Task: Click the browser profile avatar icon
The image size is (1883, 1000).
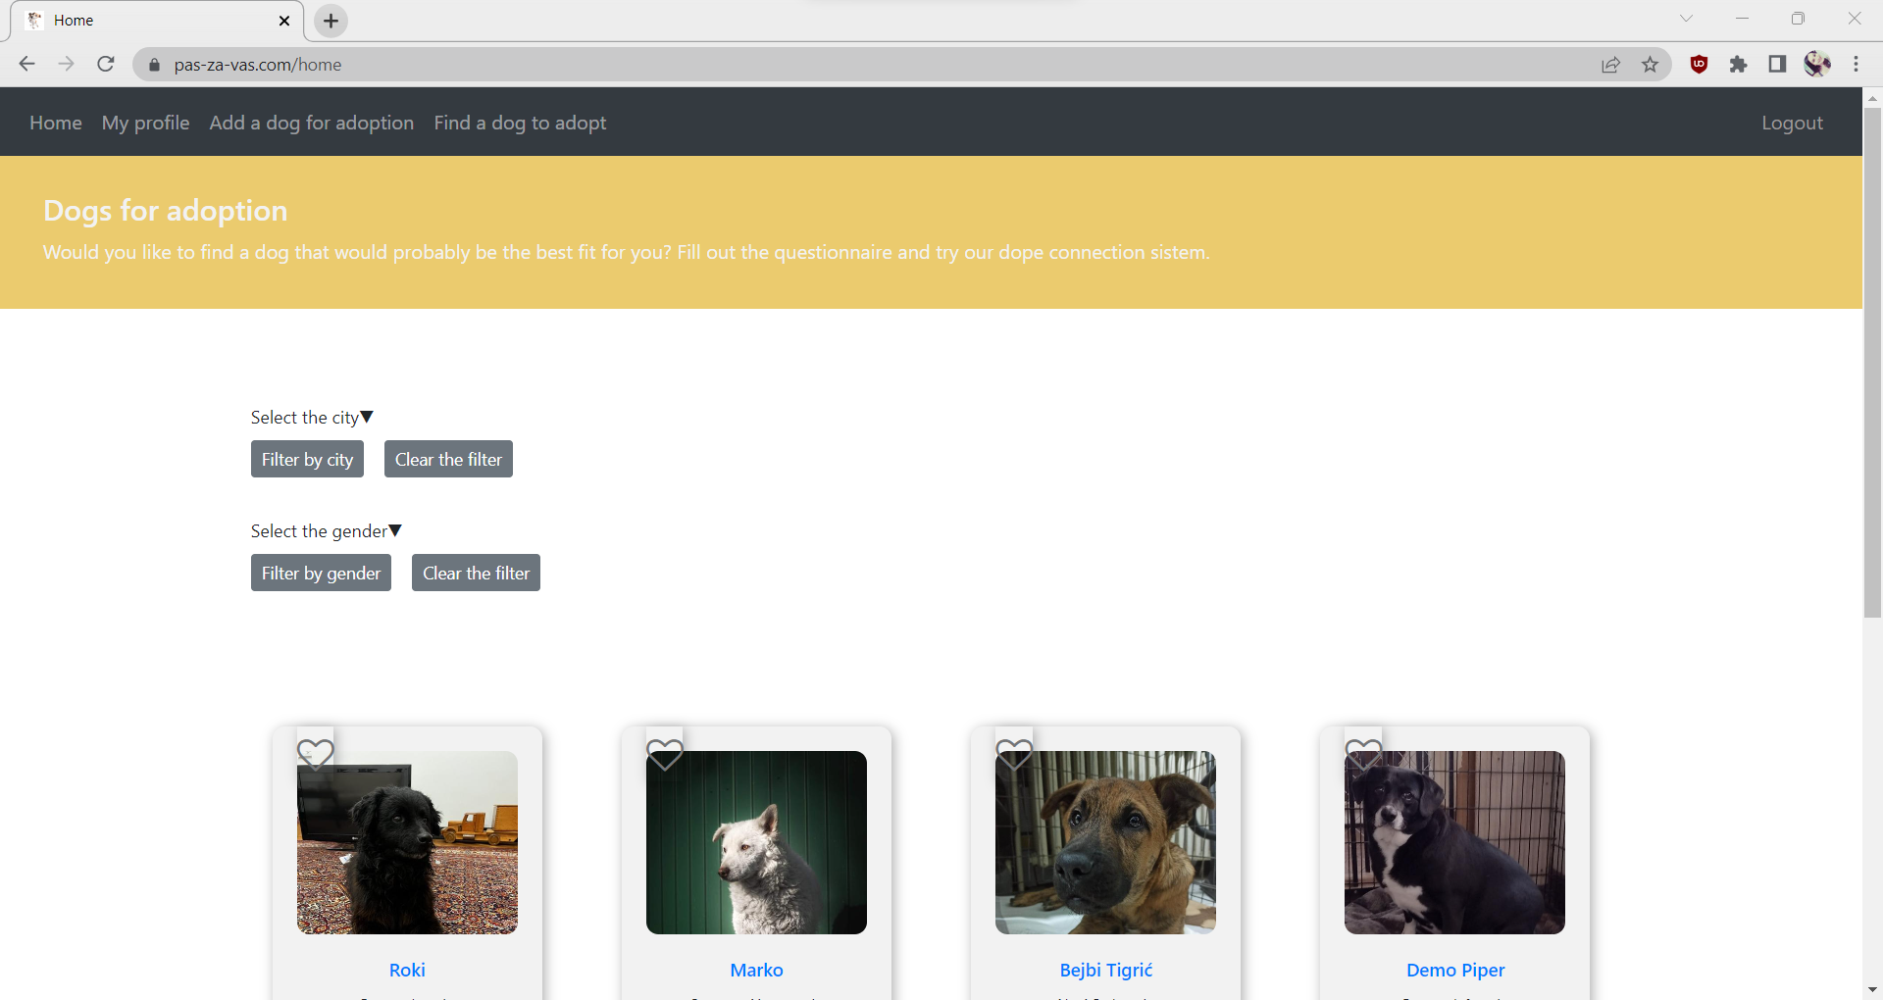Action: point(1817,64)
